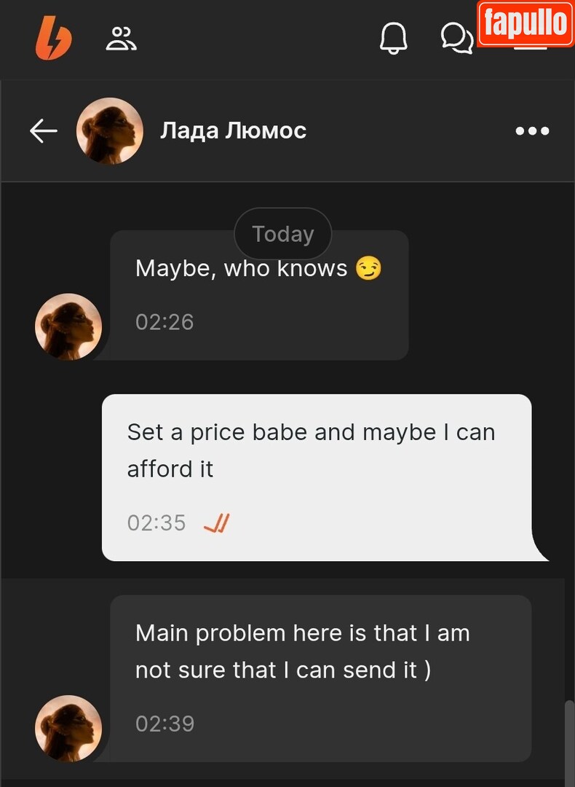
Task: Click the smirking emoji in the message
Action: pyautogui.click(x=368, y=269)
